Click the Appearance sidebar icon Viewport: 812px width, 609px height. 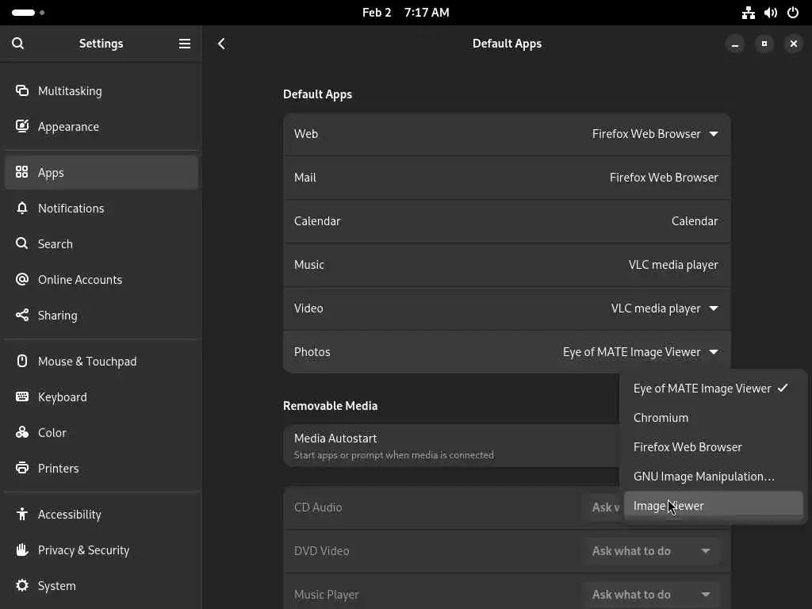click(x=22, y=126)
